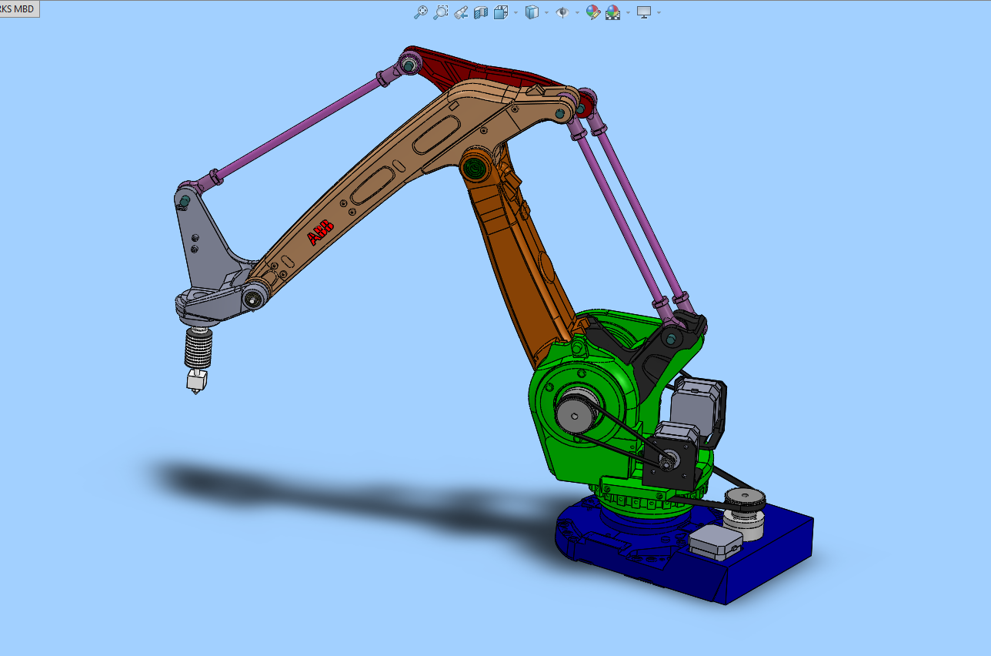Toggle the Section View tool
Image resolution: width=991 pixels, height=656 pixels.
481,12
